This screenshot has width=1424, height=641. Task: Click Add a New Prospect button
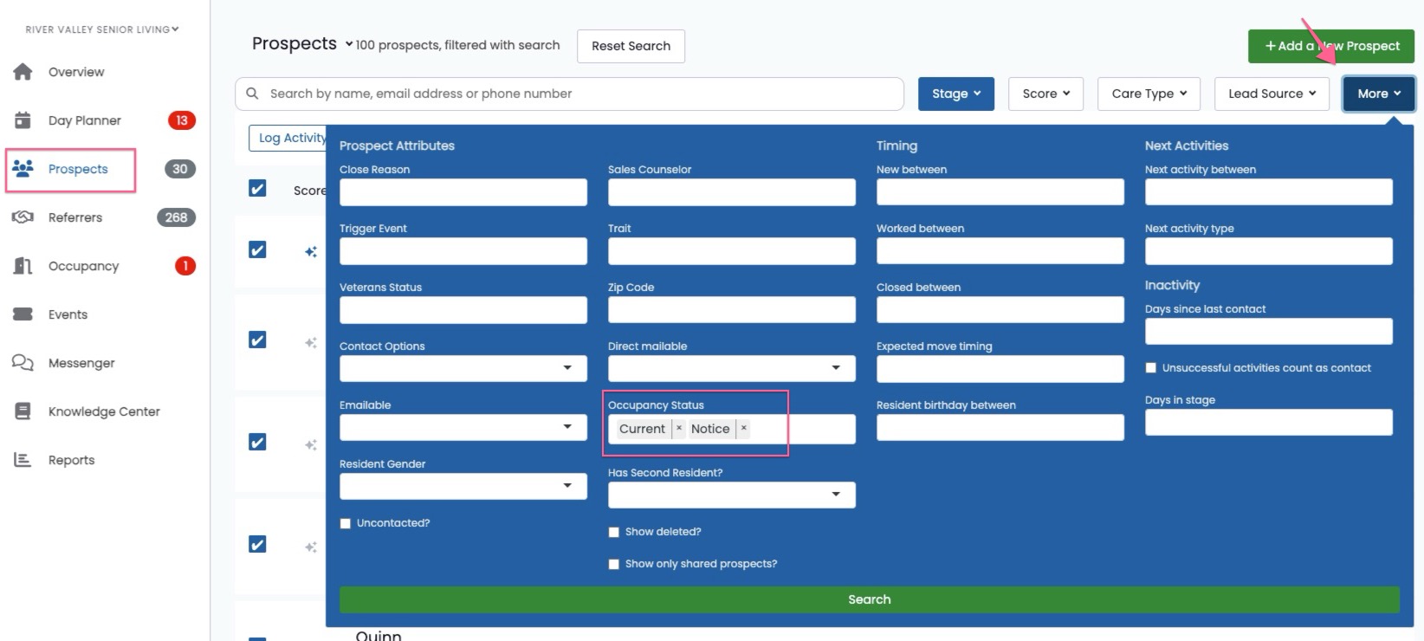[x=1331, y=46]
